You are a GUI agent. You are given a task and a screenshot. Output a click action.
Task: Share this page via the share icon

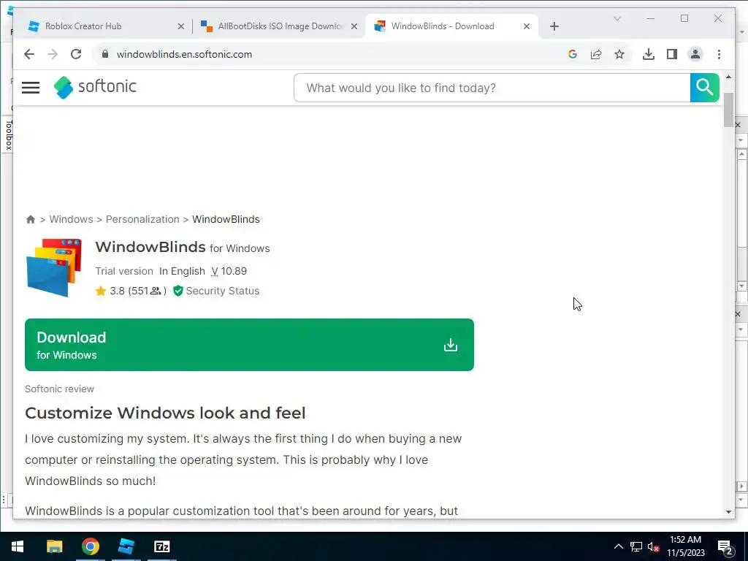click(596, 54)
